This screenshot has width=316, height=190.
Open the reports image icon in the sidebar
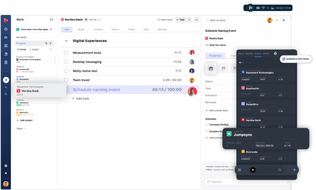(6, 46)
